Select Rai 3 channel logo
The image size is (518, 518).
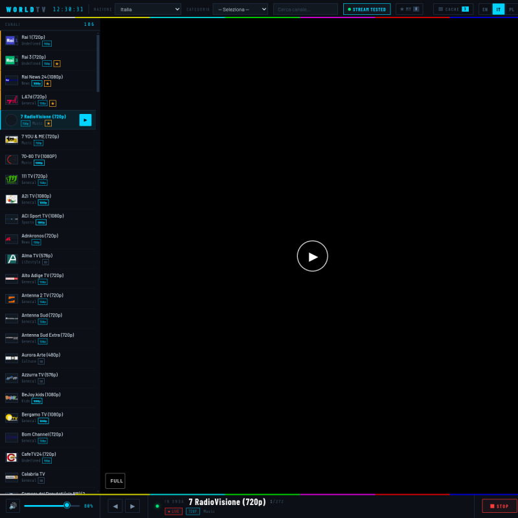tap(12, 60)
